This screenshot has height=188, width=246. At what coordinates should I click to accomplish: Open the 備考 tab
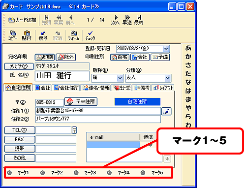[x=142, y=88]
